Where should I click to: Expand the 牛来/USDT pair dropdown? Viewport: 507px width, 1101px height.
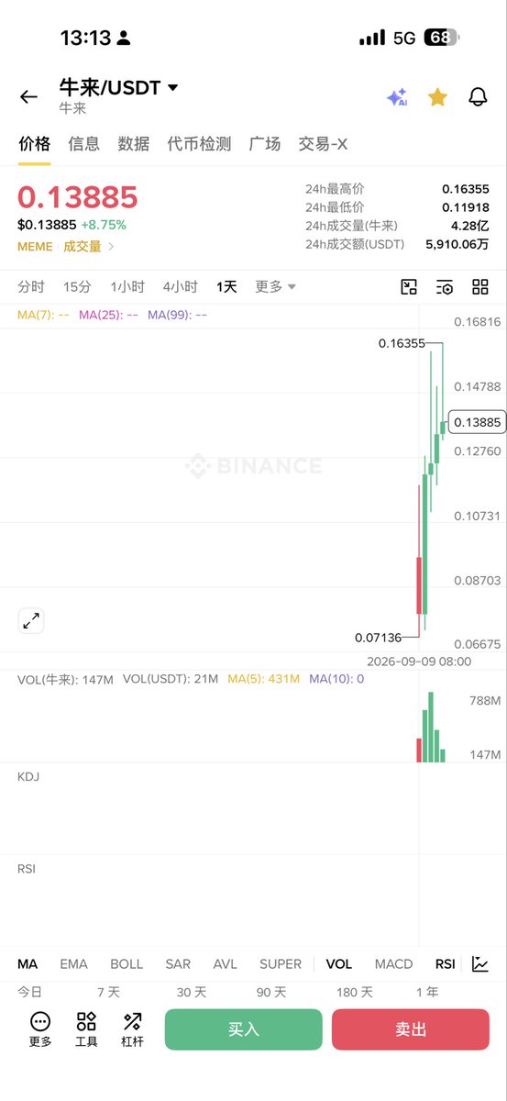tap(173, 88)
